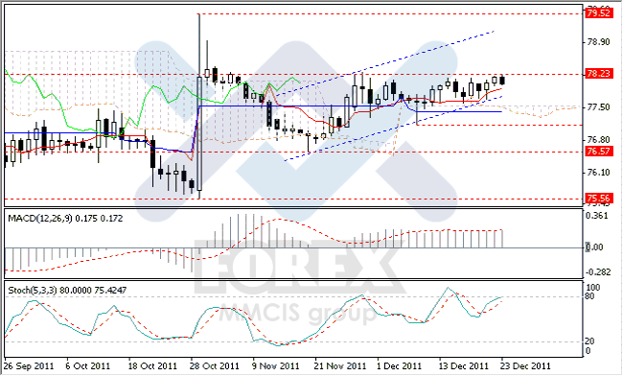
Task: Click the 23 Dec 2011 date label
Action: coord(525,366)
